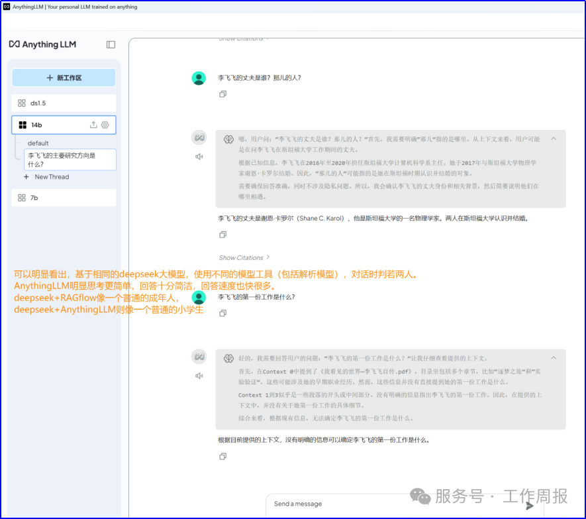Select the 14b workspace
This screenshot has height=519, width=586.
pos(64,125)
